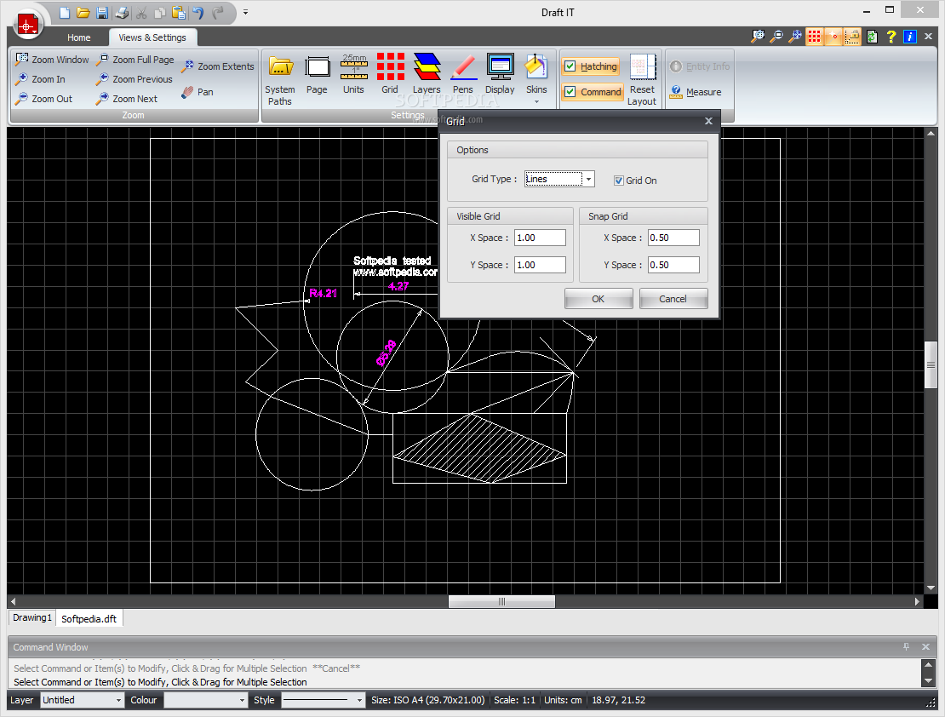Open Page settings
Screen dimensions: 945x717
(x=317, y=76)
